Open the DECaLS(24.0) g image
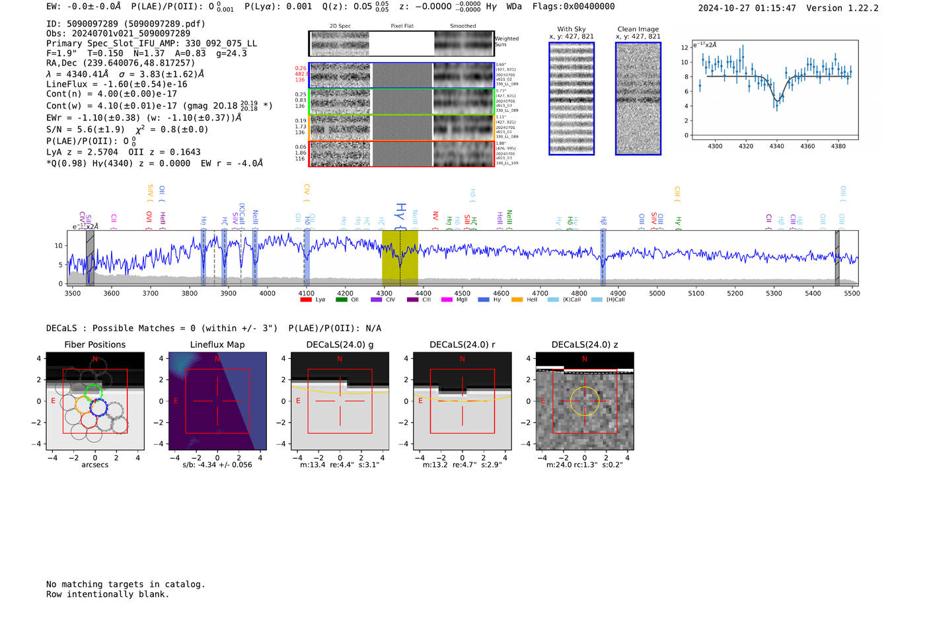The width and height of the screenshot is (925, 630). point(340,401)
